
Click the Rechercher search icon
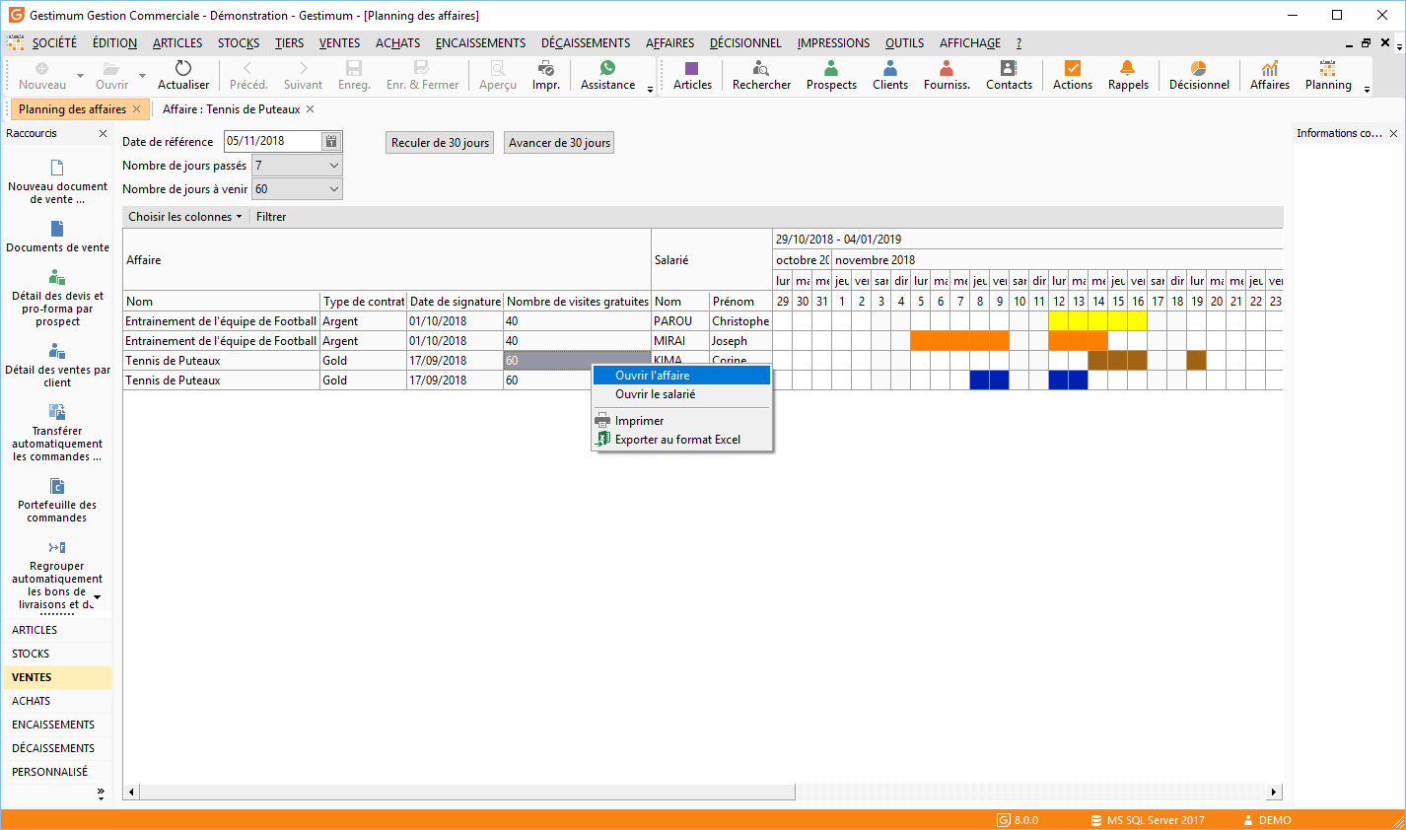pyautogui.click(x=761, y=75)
